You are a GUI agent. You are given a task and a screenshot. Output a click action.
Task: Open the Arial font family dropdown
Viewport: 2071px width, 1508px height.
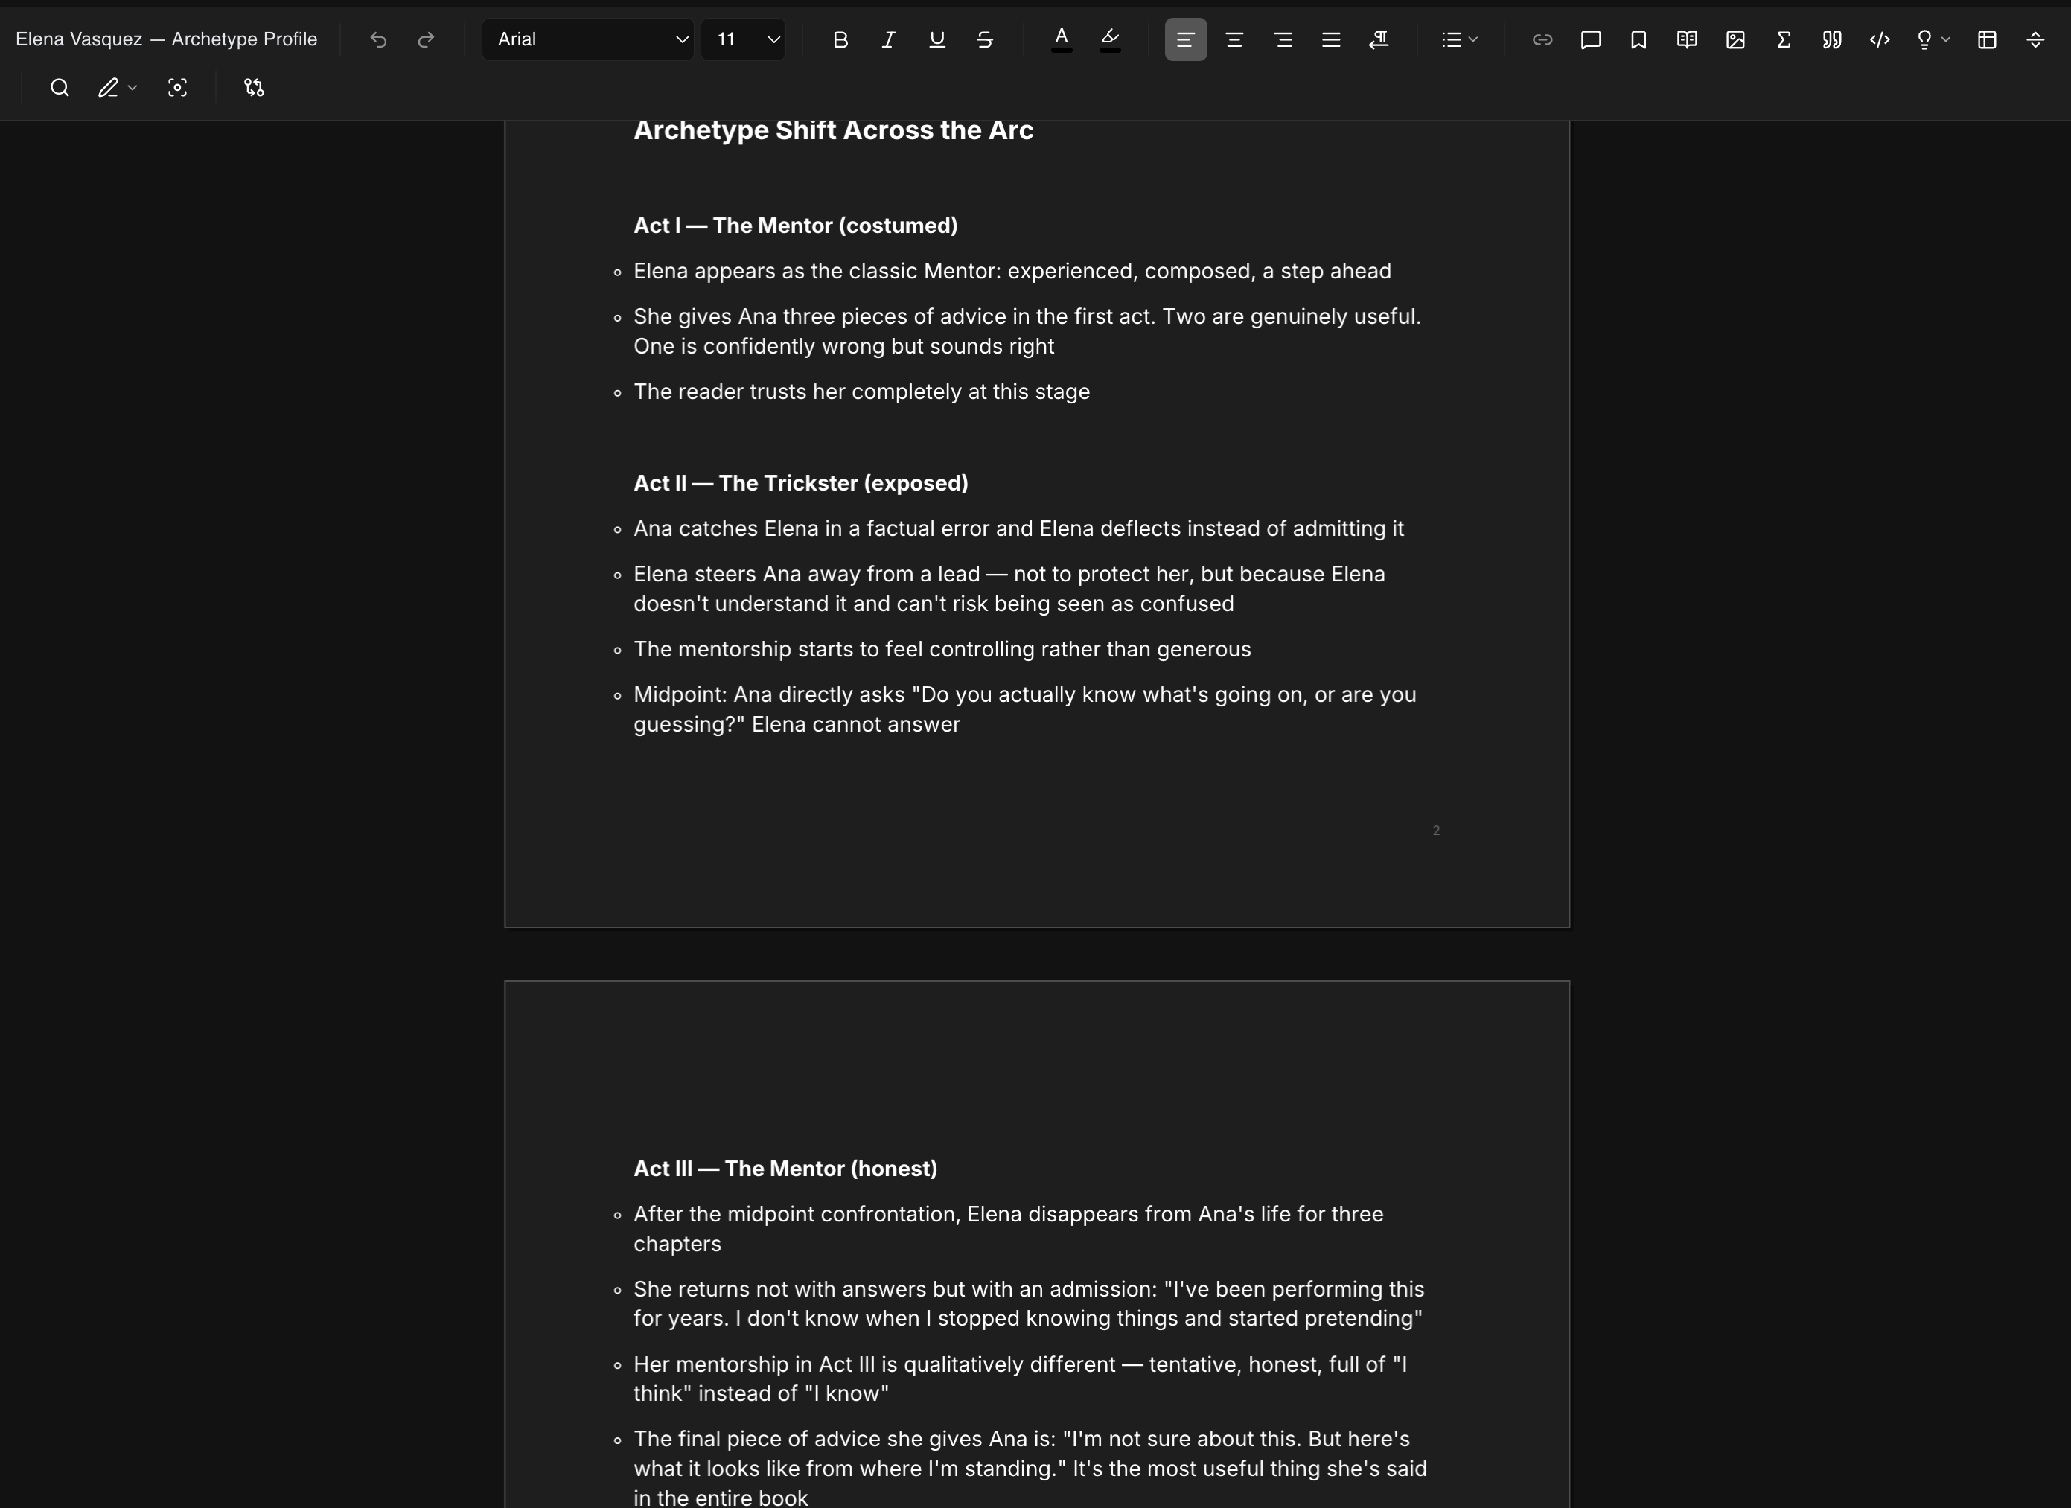tap(587, 39)
